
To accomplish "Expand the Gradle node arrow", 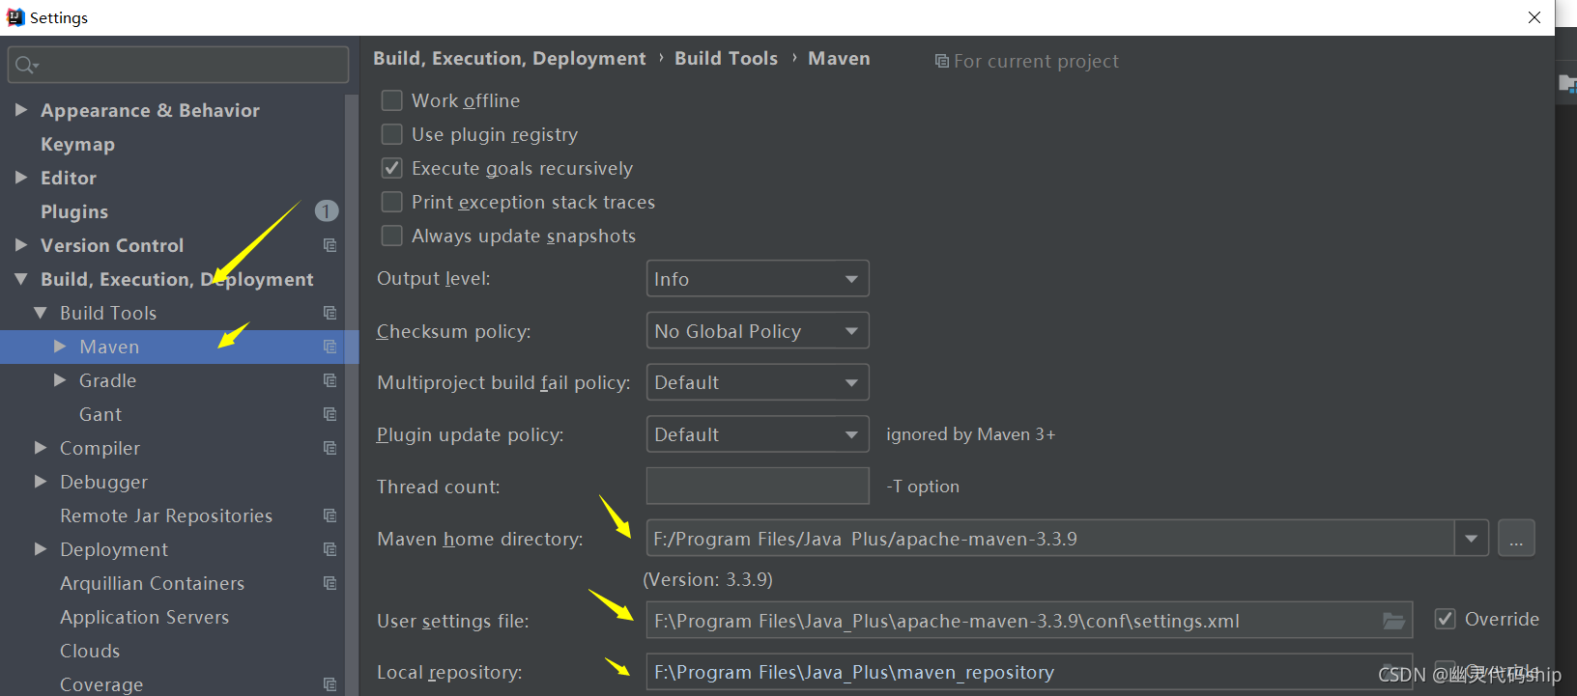I will (x=60, y=380).
